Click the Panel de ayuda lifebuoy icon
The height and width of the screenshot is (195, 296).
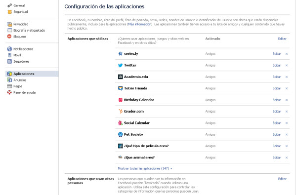tap(9, 92)
